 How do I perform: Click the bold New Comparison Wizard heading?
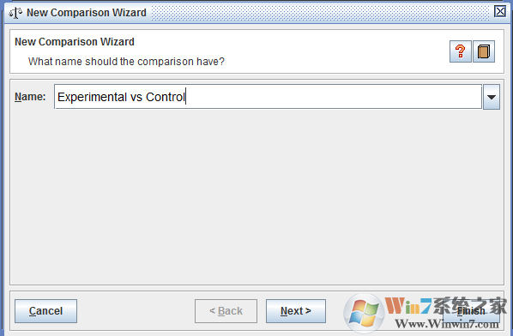pos(75,42)
